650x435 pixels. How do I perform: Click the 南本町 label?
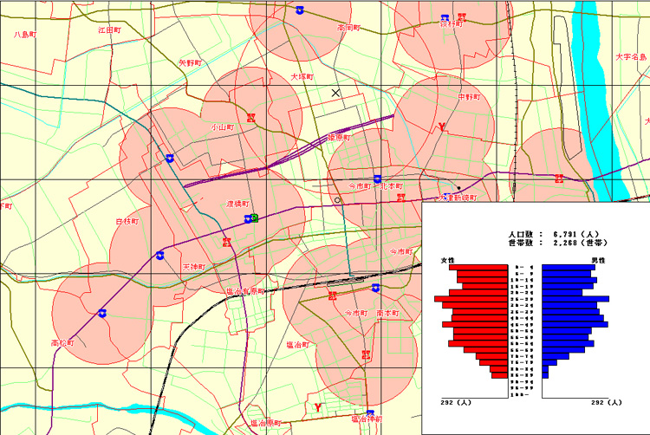pos(387,313)
